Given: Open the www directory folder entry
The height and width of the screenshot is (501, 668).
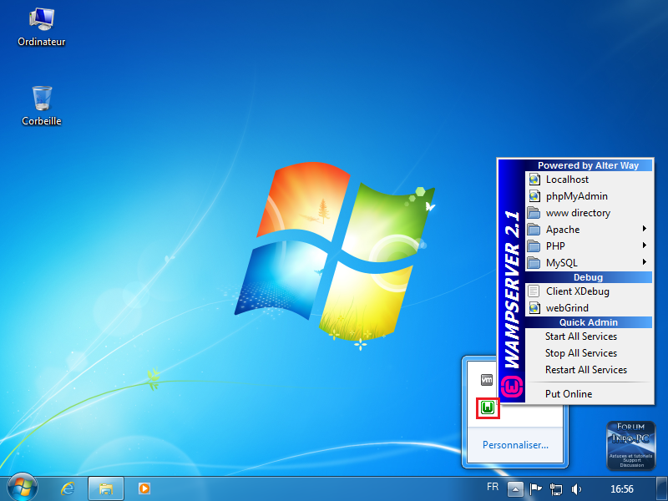Looking at the screenshot, I should pyautogui.click(x=590, y=213).
